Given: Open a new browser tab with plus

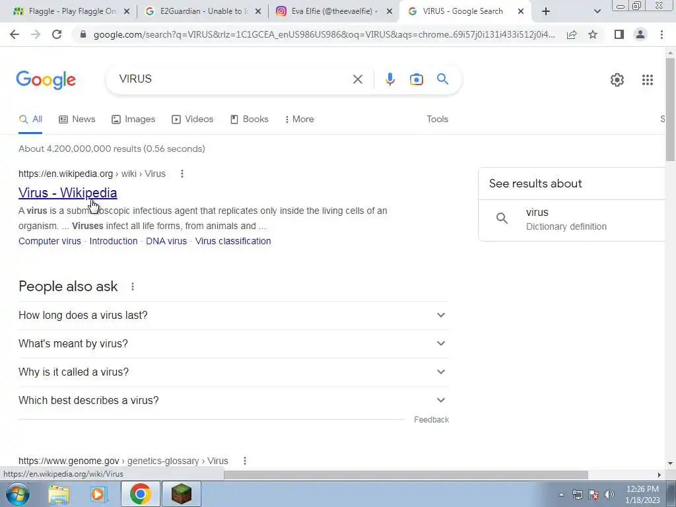Looking at the screenshot, I should pos(546,12).
